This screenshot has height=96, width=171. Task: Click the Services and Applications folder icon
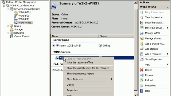(12, 9)
